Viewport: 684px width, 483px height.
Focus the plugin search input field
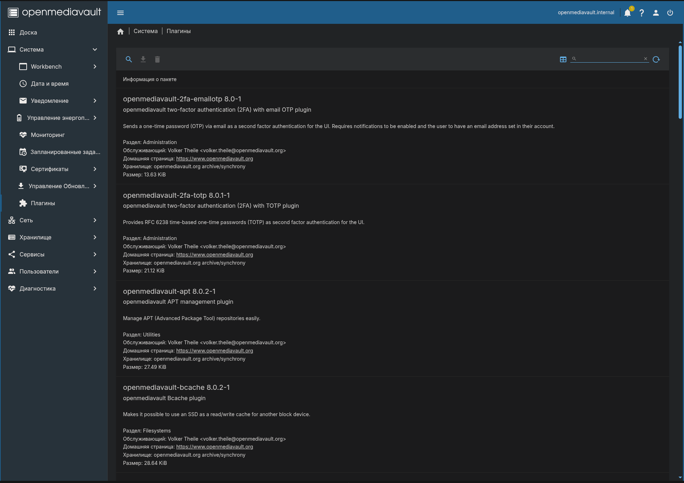point(609,59)
